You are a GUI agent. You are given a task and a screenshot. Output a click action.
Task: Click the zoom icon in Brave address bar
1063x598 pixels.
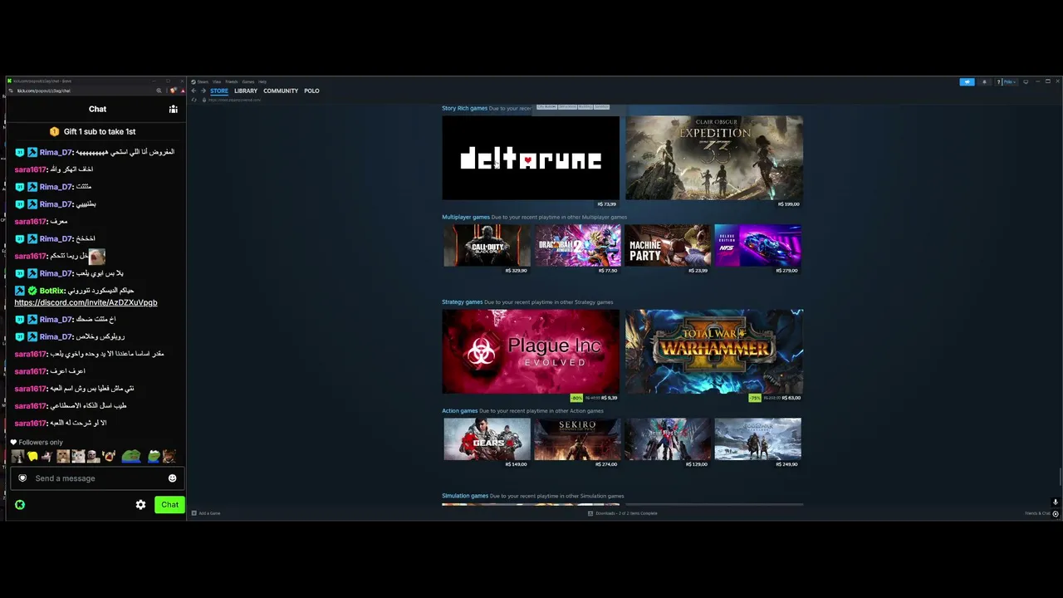(159, 91)
